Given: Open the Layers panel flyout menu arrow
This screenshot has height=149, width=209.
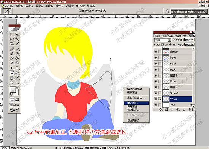Looking at the screenshot, I should point(193,35).
